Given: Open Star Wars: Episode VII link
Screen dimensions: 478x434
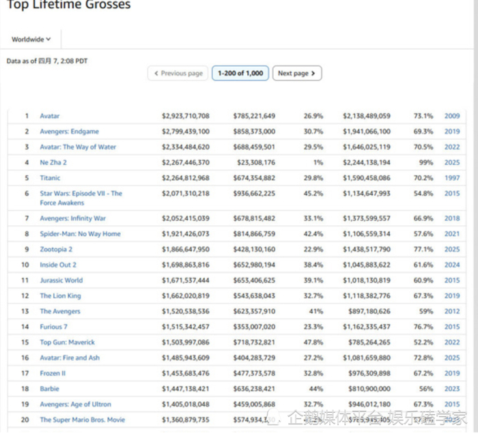Looking at the screenshot, I should point(81,194).
